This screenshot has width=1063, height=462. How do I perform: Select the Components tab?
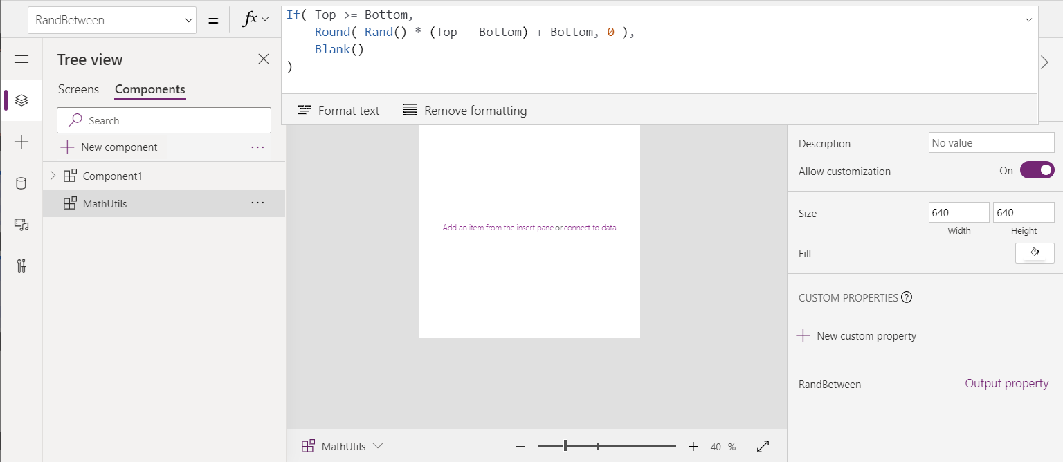tap(150, 89)
